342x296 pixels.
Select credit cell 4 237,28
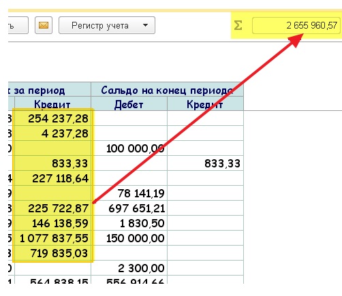tap(53, 133)
